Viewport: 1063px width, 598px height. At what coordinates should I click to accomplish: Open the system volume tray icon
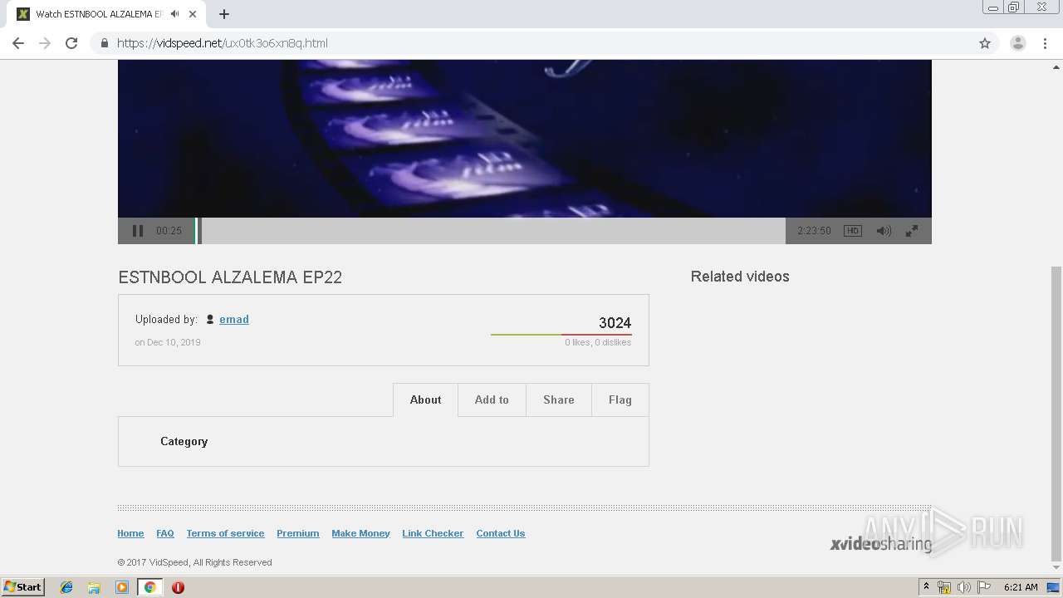(964, 587)
